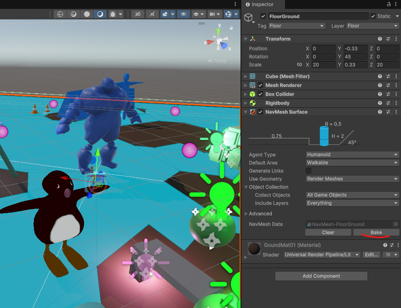Switch to wireframe draw mode
Image resolution: width=401 pixels, height=308 pixels.
point(60,14)
